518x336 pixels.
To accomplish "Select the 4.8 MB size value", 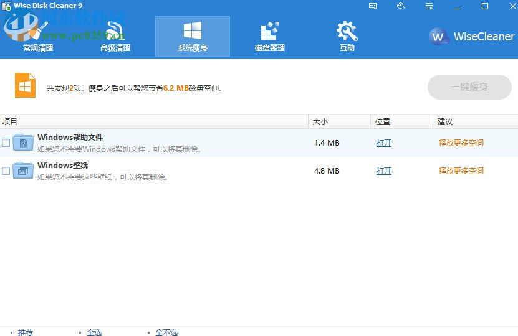I will point(327,171).
